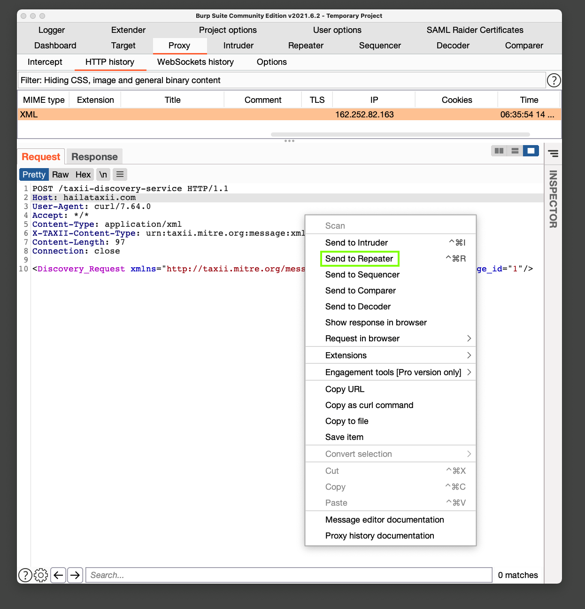This screenshot has width=585, height=609.
Task: Select the stacked horizontal layout icon
Action: [x=515, y=151]
